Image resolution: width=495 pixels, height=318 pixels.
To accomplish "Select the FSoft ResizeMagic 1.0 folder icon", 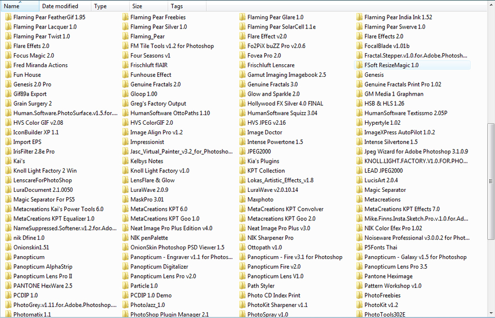I will pos(360,65).
